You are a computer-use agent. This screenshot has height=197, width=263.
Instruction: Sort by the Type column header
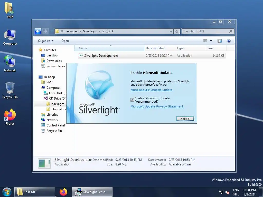coord(190,48)
